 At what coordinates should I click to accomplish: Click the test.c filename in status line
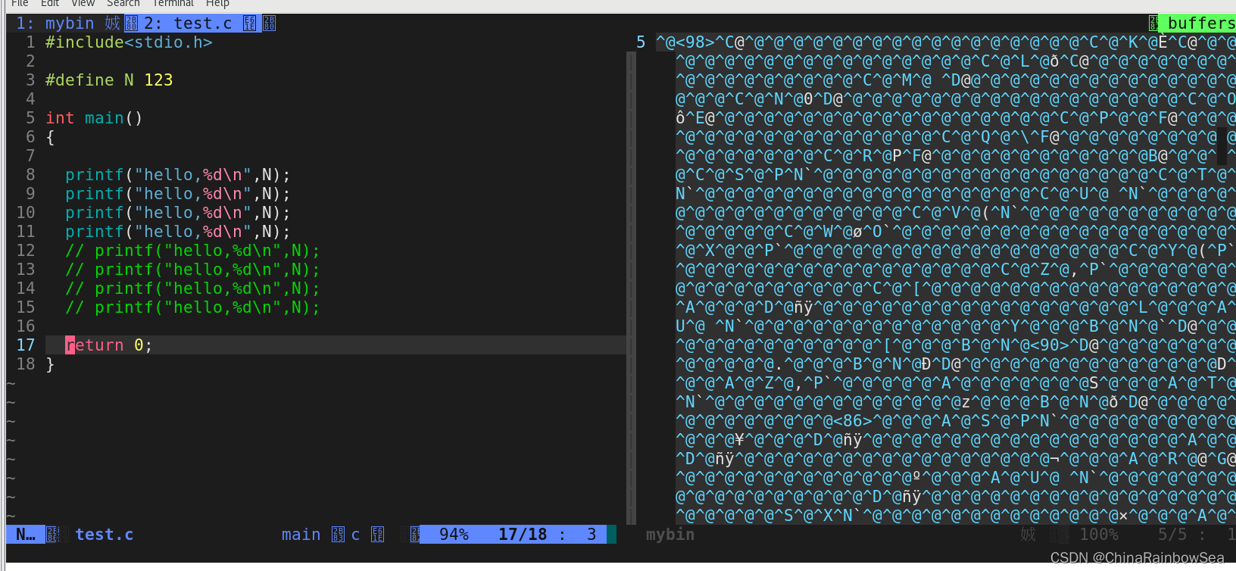click(105, 535)
